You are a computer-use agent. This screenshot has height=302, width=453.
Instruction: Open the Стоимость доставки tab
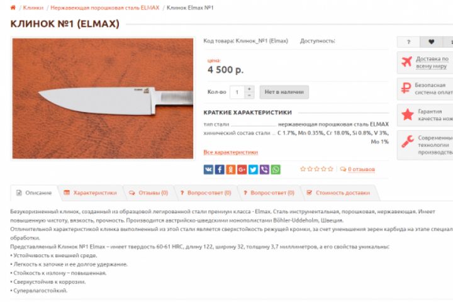click(x=338, y=193)
